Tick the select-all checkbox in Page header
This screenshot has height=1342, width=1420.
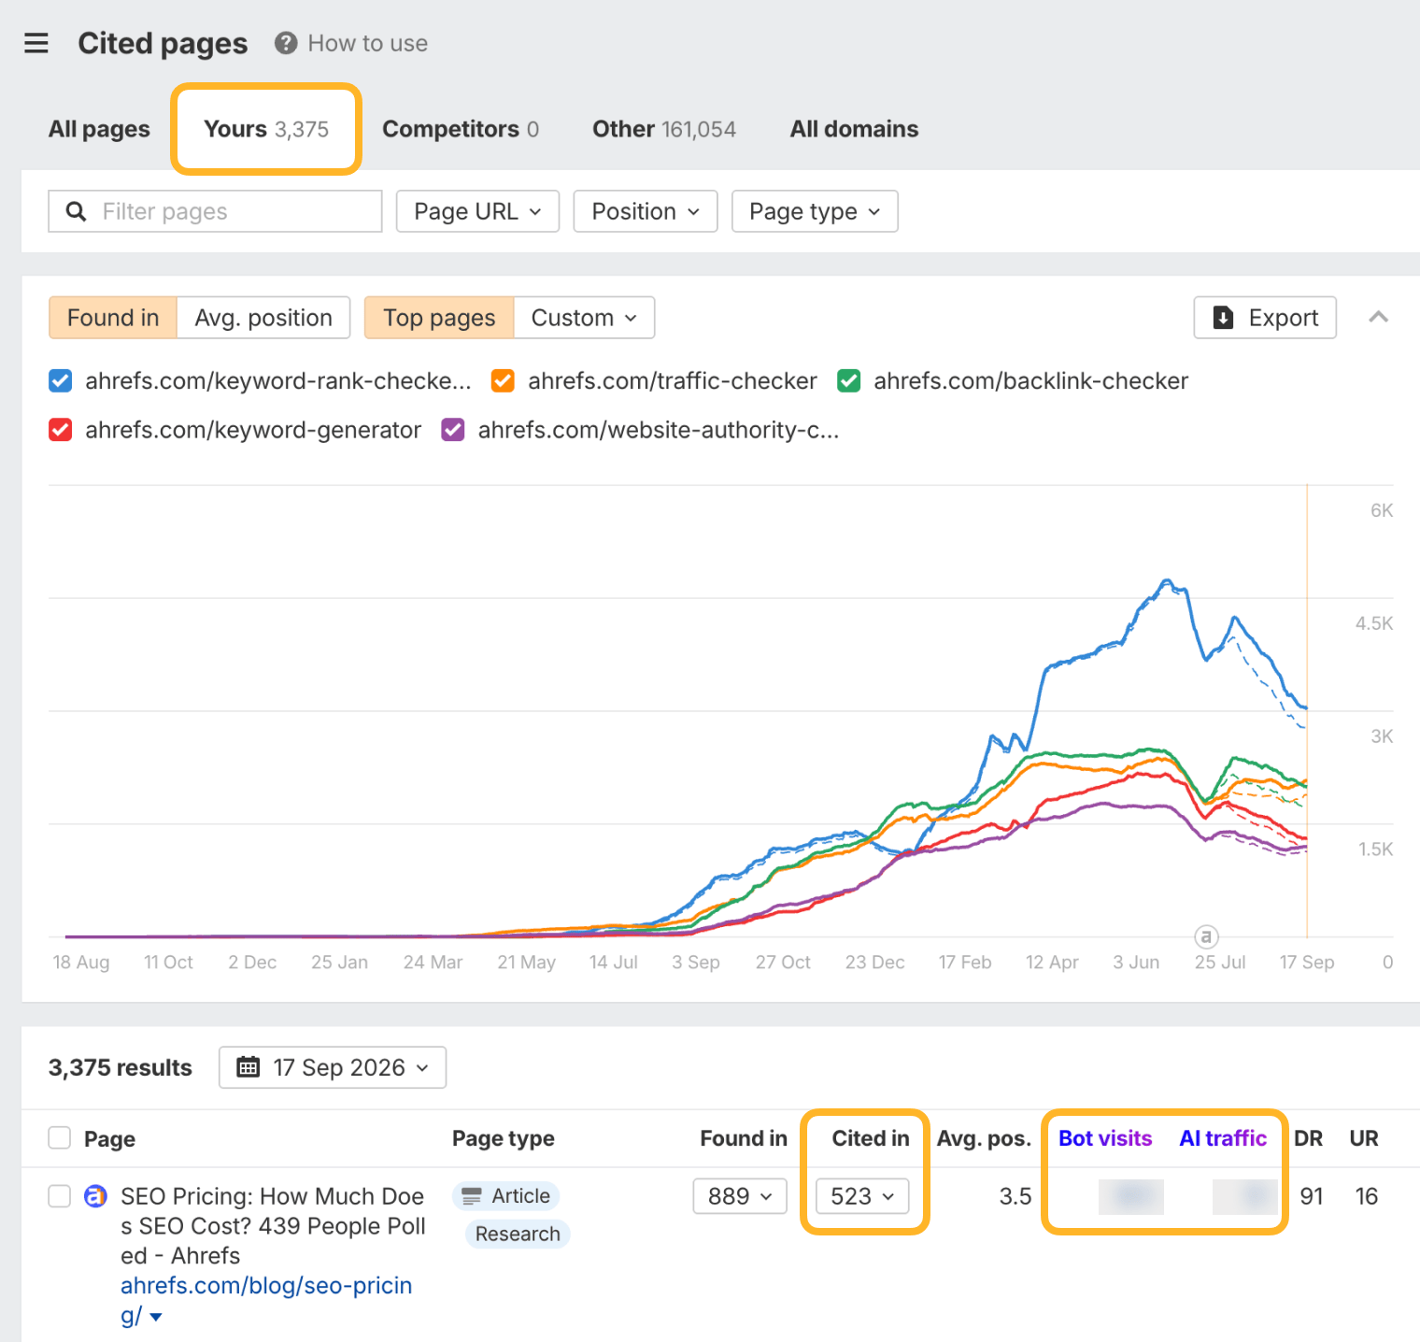[60, 1137]
